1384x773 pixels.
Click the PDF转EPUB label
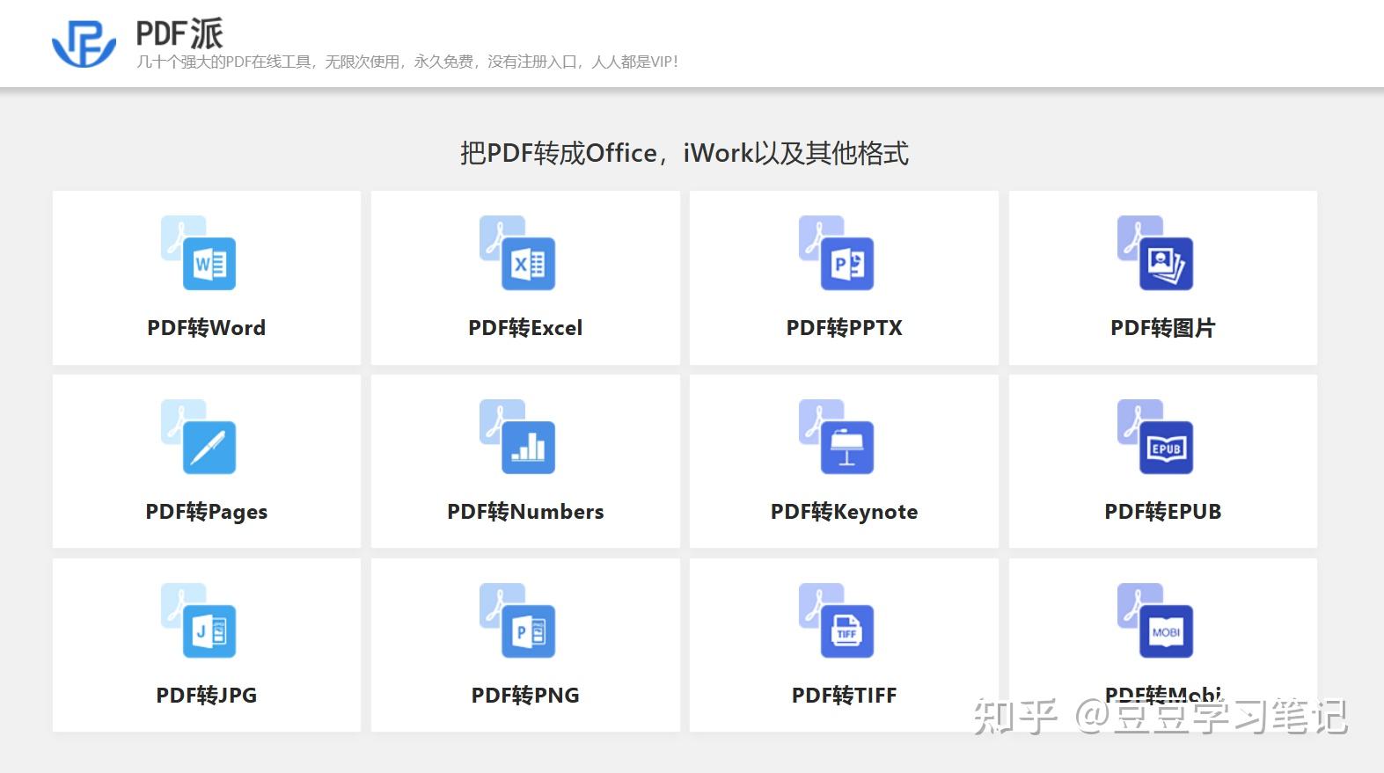(1163, 512)
